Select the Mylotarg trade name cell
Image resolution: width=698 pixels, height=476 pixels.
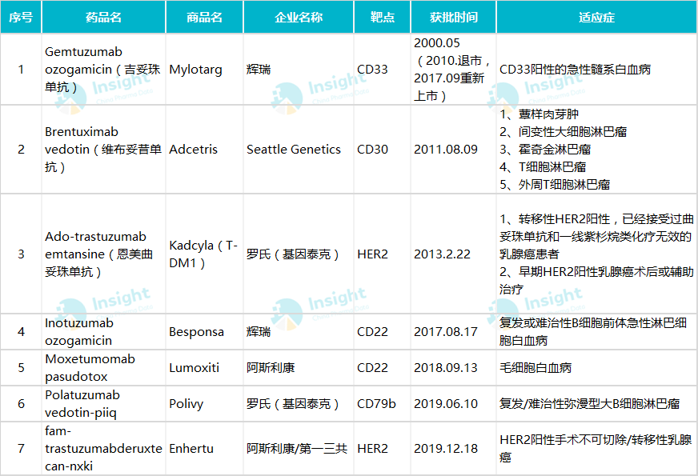click(204, 70)
